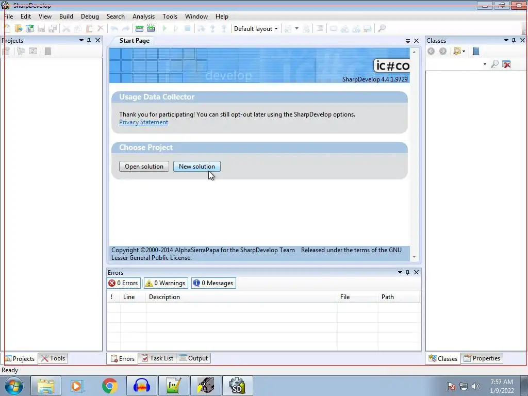Click the Copy toolbar icon
This screenshot has height=396, width=528.
pos(78,29)
